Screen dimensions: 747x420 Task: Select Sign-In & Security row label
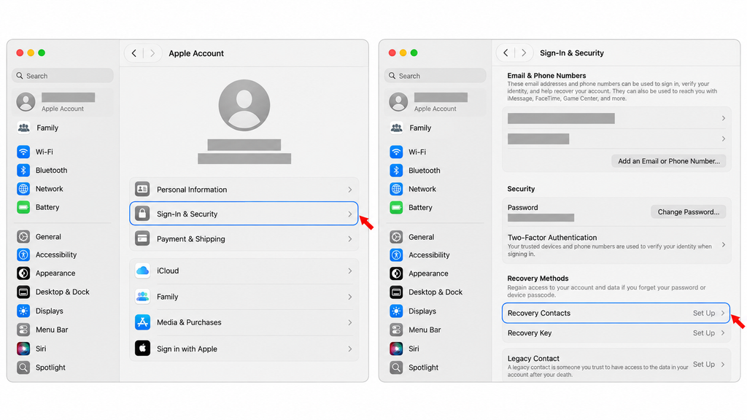click(x=187, y=214)
